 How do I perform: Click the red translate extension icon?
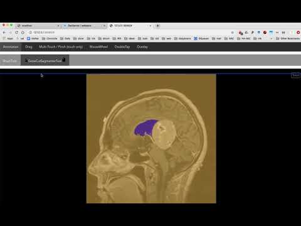click(241, 33)
